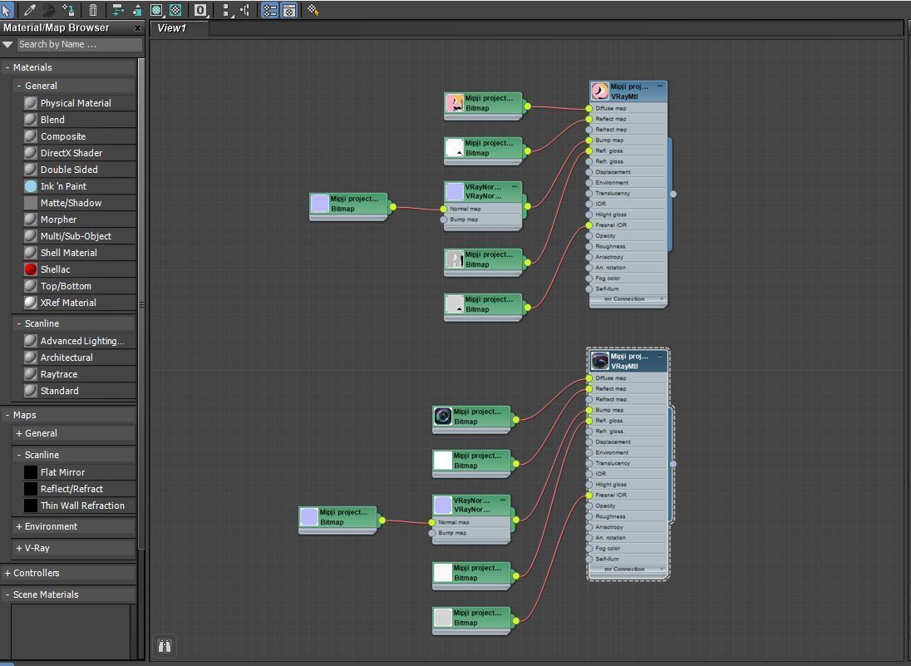Select the Blend material entry
This screenshot has height=666, width=911.
tap(79, 120)
